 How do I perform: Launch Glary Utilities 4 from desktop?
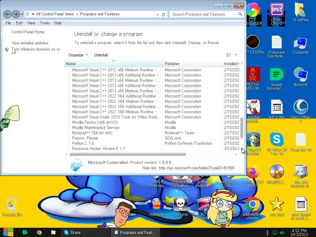click(301, 111)
